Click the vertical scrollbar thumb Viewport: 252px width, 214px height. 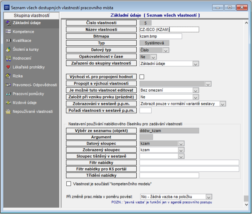[246, 198]
